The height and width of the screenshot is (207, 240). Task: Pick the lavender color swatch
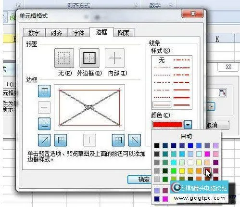[215, 145]
